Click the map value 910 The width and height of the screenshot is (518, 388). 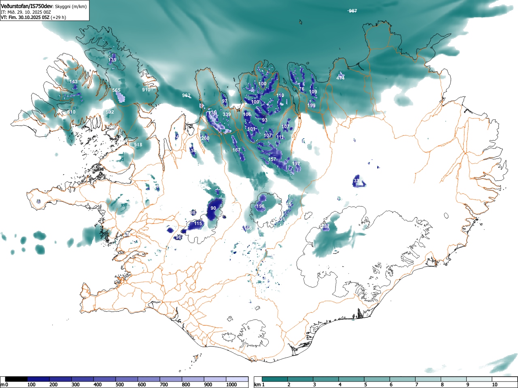tap(146, 90)
